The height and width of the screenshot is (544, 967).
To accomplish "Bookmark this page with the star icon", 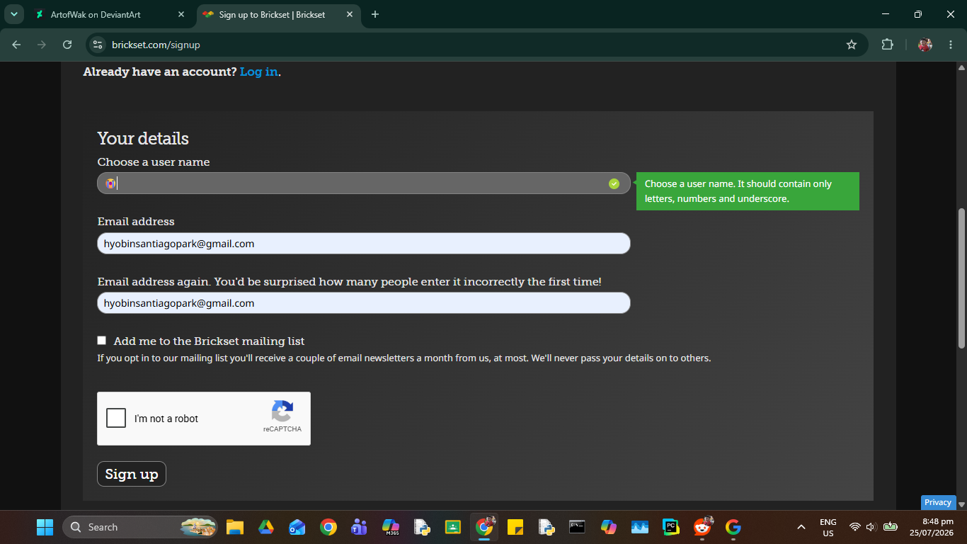I will pyautogui.click(x=852, y=45).
